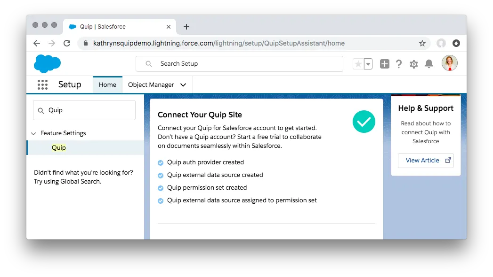This screenshot has width=493, height=277.
Task: Open the favorites list dropdown arrow
Action: (x=368, y=64)
